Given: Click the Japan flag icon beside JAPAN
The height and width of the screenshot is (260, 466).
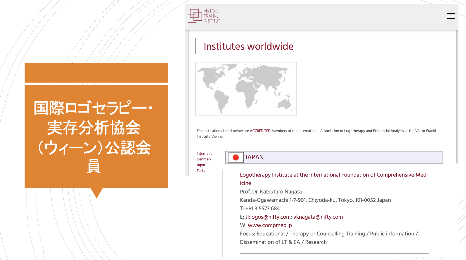Looking at the screenshot, I should tap(236, 157).
